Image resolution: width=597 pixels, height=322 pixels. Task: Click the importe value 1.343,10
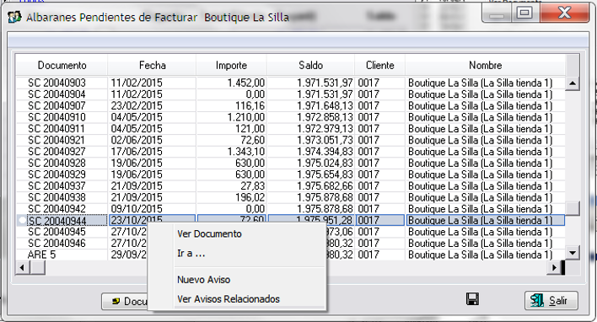(x=246, y=152)
